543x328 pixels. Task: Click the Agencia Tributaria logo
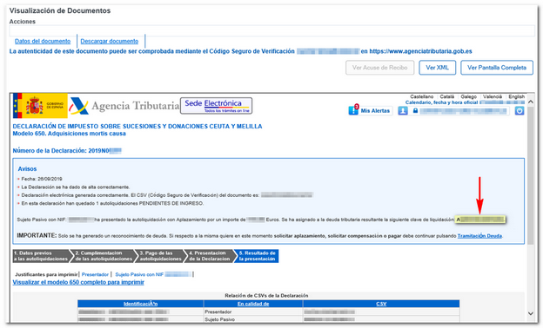(124, 106)
